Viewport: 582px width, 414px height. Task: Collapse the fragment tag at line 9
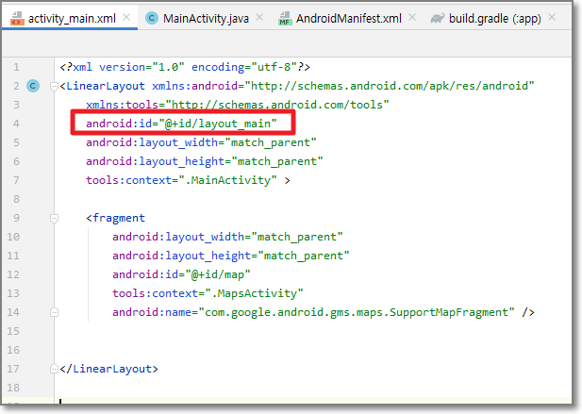[54, 219]
